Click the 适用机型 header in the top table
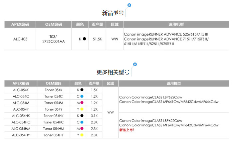This screenshot has width=232, height=143. point(176,24)
